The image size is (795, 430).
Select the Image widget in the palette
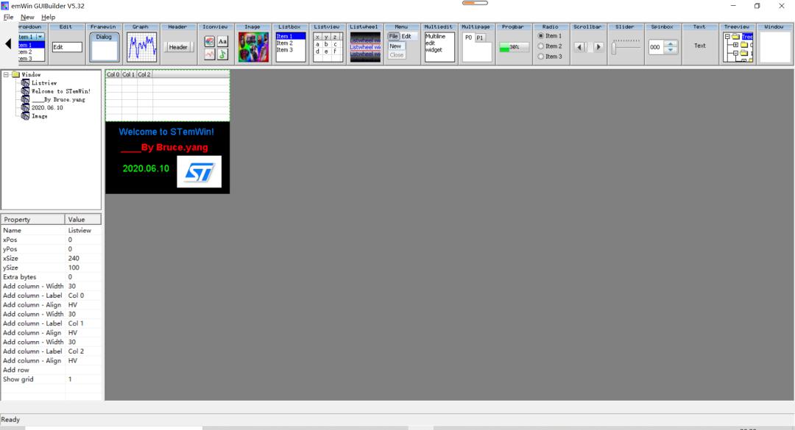(x=253, y=44)
